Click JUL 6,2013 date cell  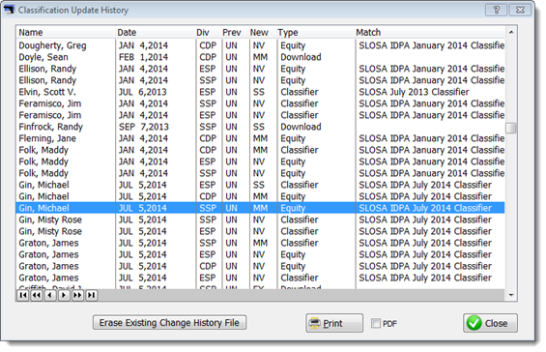[x=143, y=92]
